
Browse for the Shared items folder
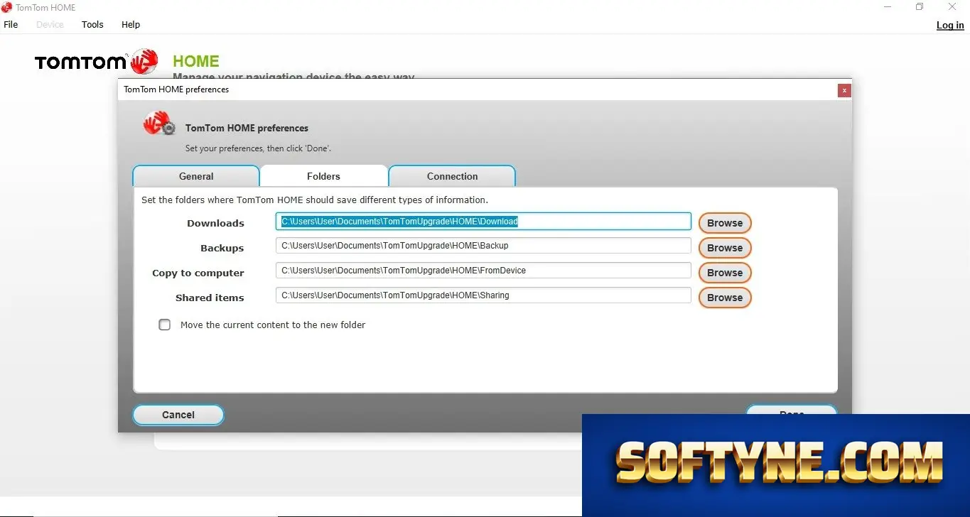click(725, 298)
